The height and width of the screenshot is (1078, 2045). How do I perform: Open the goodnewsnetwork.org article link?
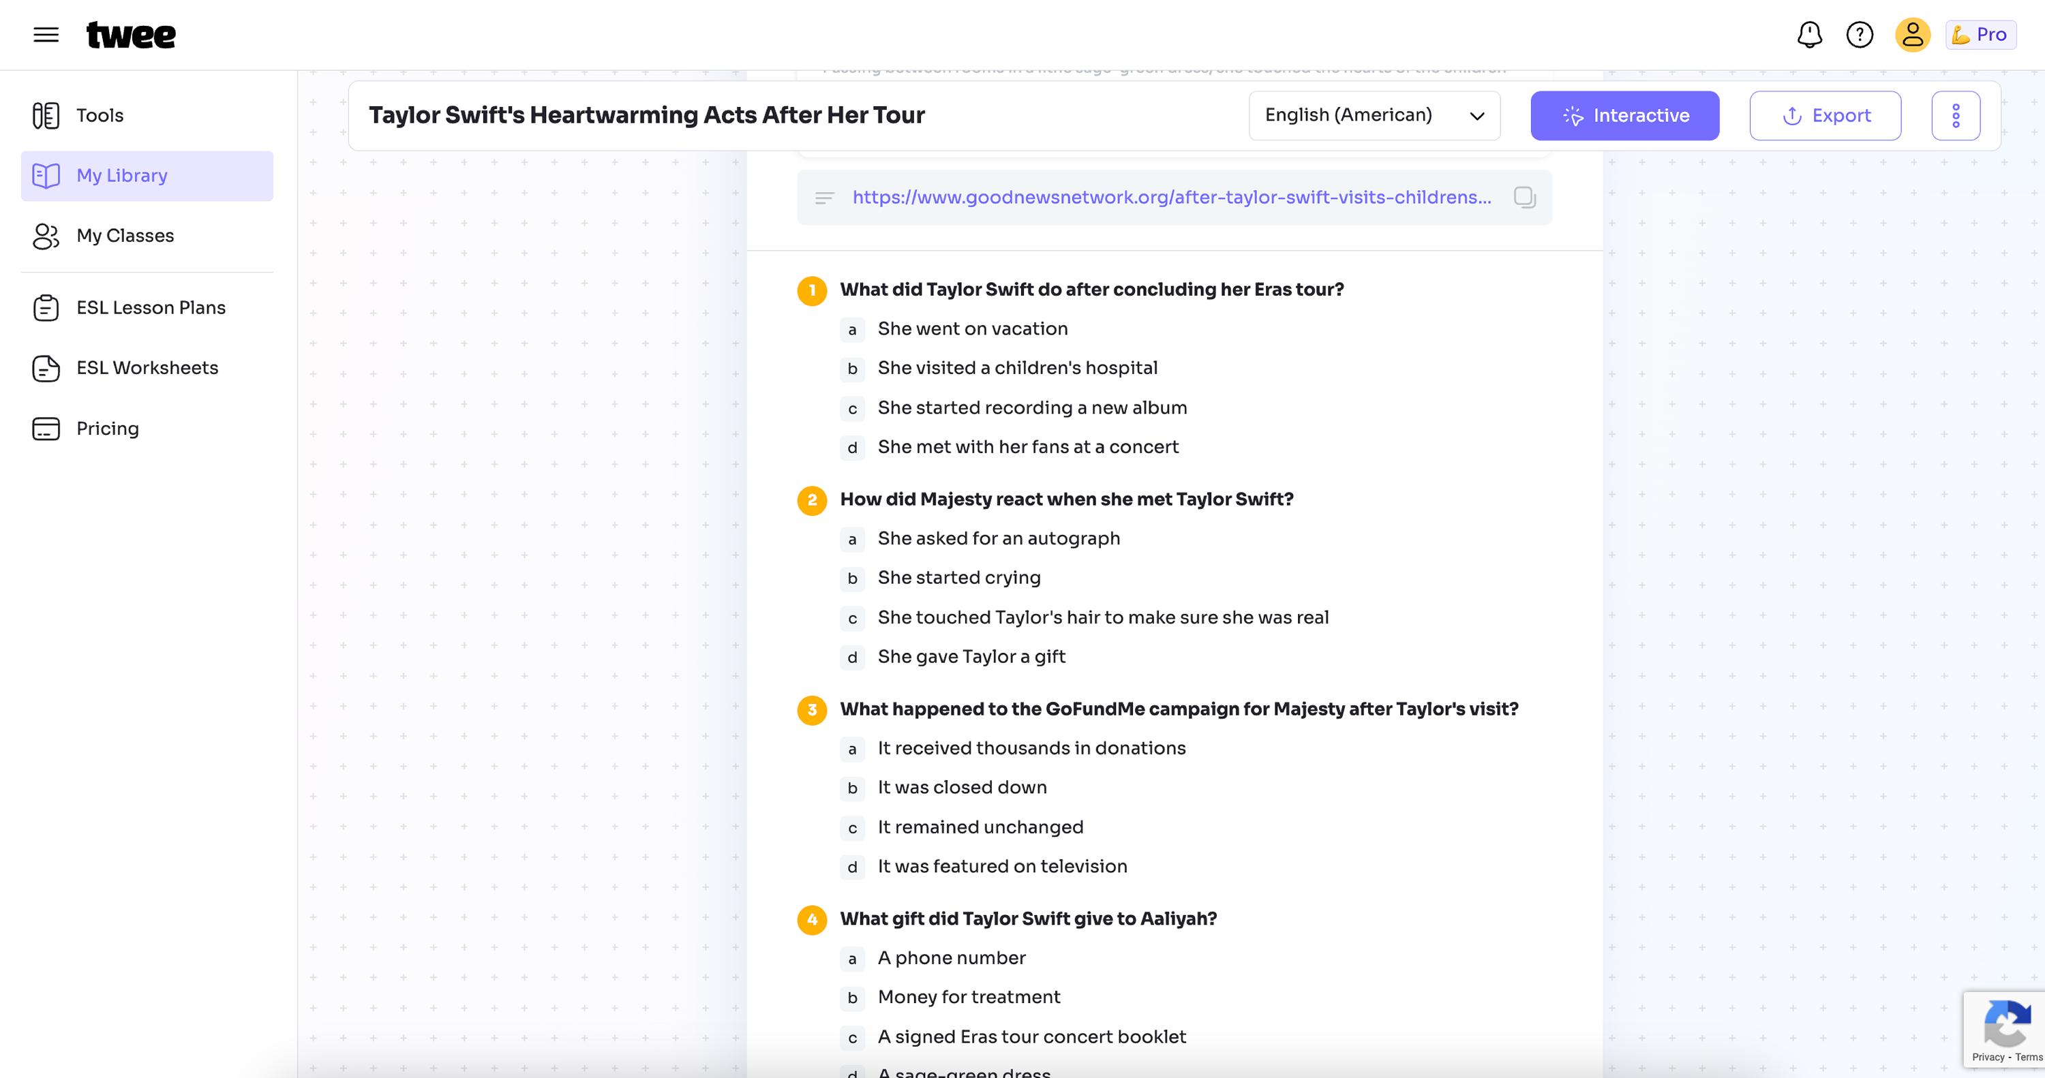point(1172,197)
